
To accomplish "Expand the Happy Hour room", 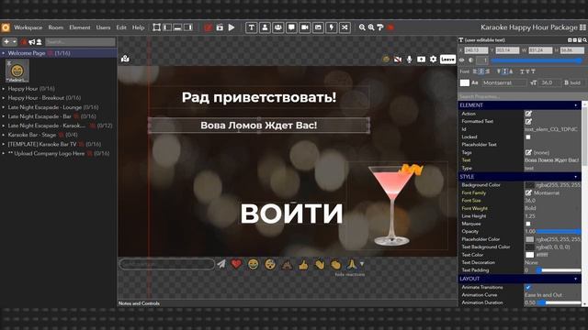I will [x=4, y=89].
